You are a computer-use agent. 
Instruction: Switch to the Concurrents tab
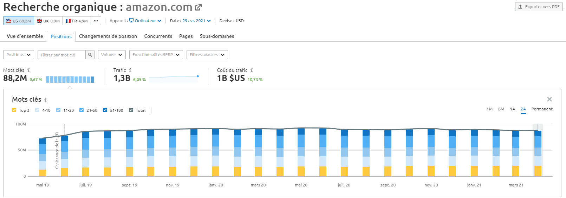point(158,36)
